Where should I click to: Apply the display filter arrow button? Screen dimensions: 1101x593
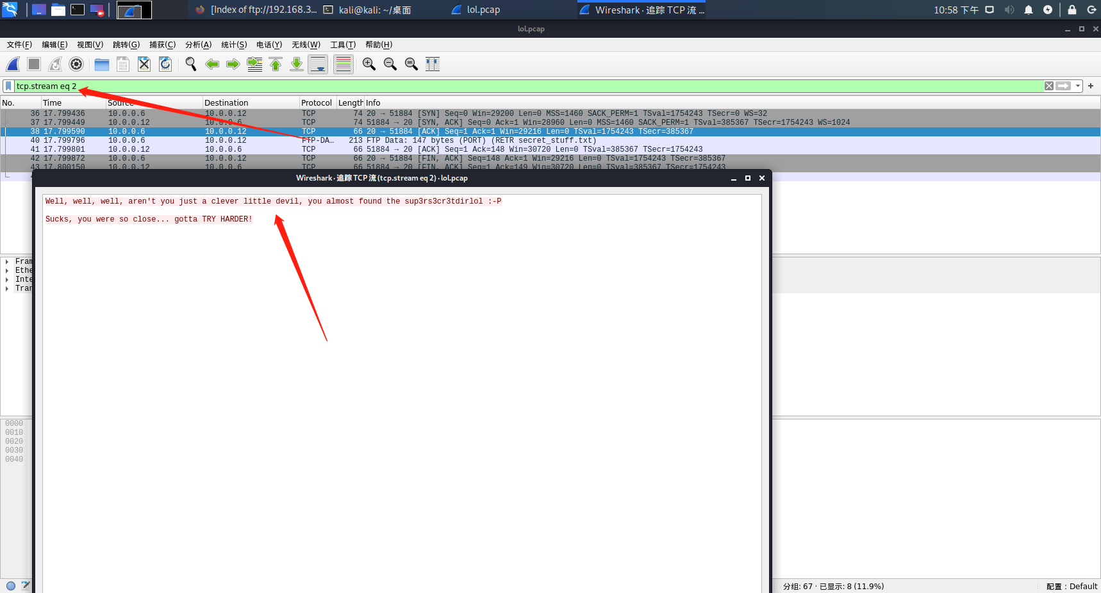click(x=1064, y=86)
